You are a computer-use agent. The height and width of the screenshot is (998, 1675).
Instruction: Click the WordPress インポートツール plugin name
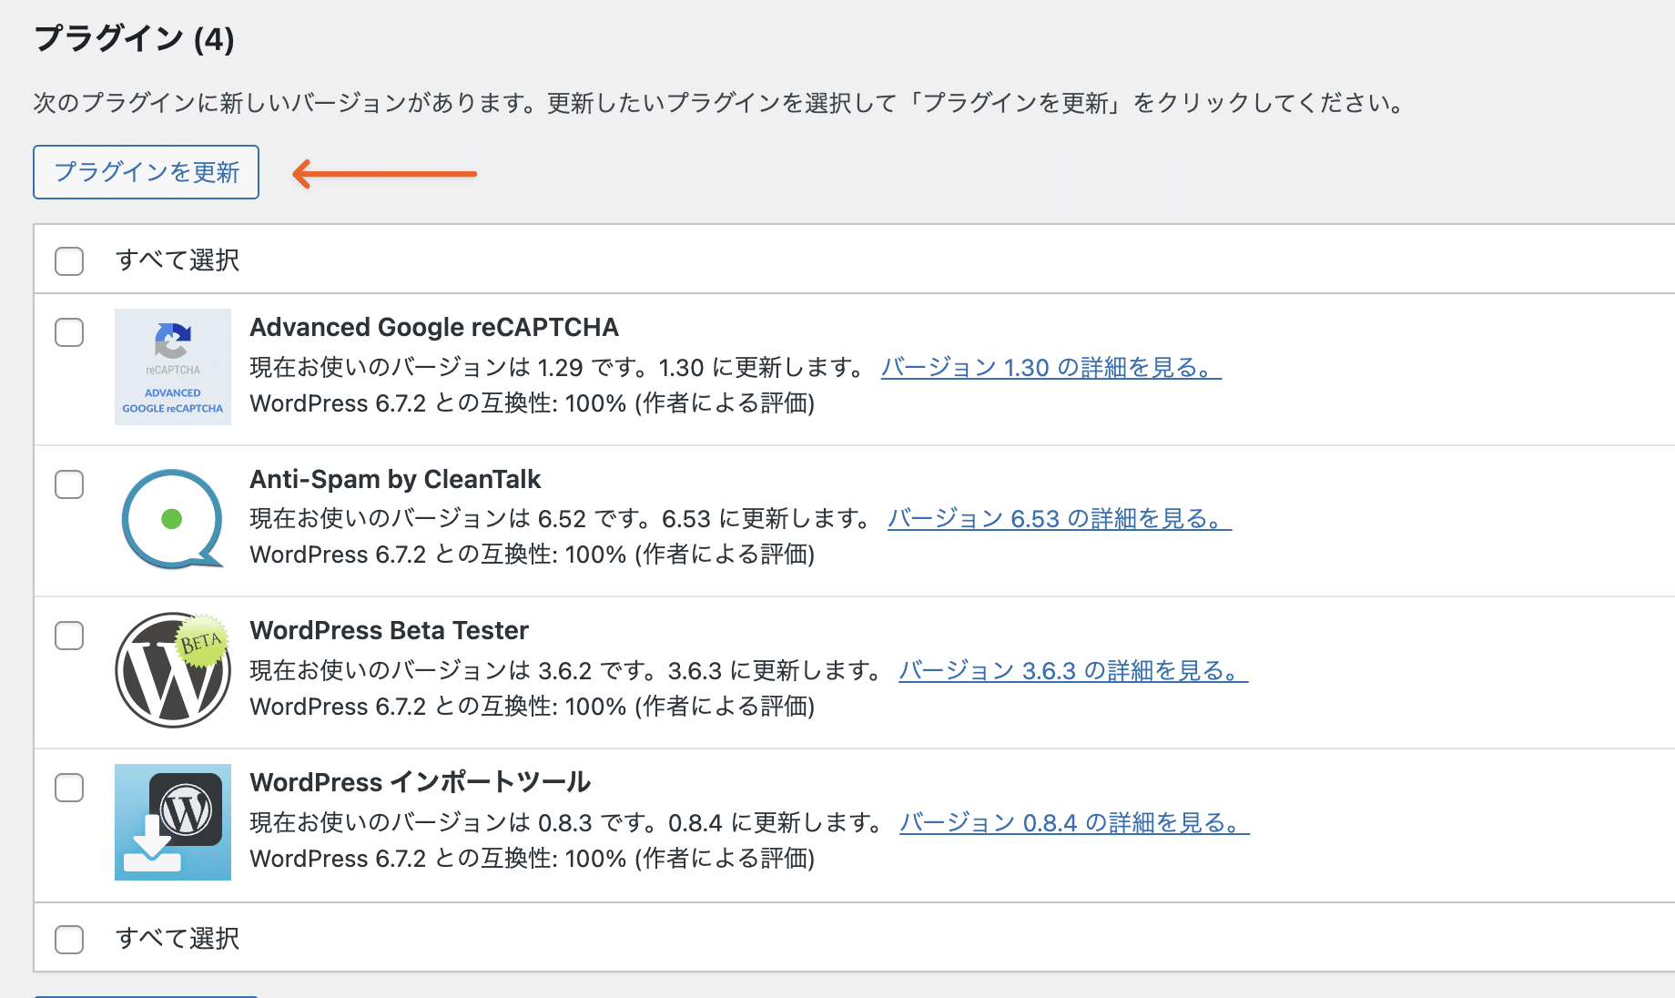click(420, 783)
